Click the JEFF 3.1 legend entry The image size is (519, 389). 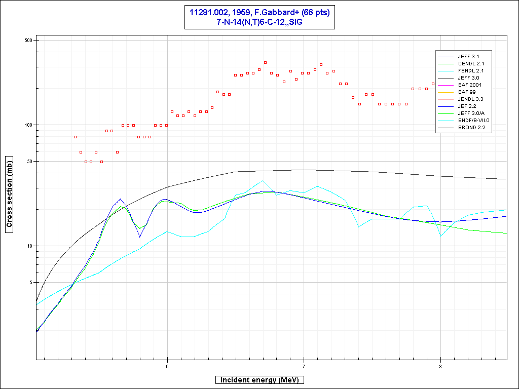click(469, 57)
